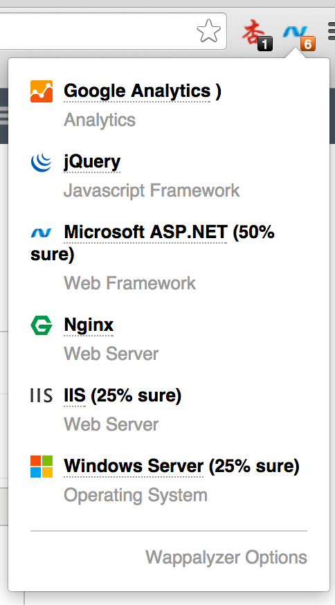Screen dimensions: 335x605
Task: Open Wappalyzer Options
Action: (x=226, y=557)
